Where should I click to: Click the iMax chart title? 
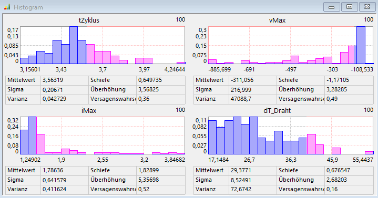[x=89, y=111]
